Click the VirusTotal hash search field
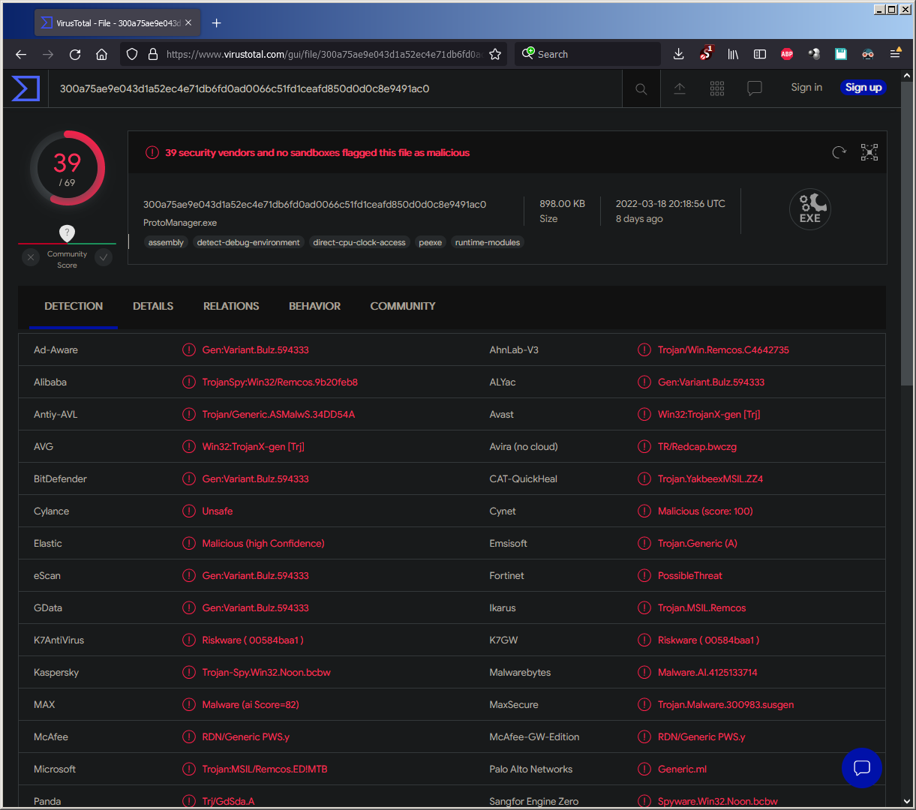The width and height of the screenshot is (916, 810). [335, 88]
